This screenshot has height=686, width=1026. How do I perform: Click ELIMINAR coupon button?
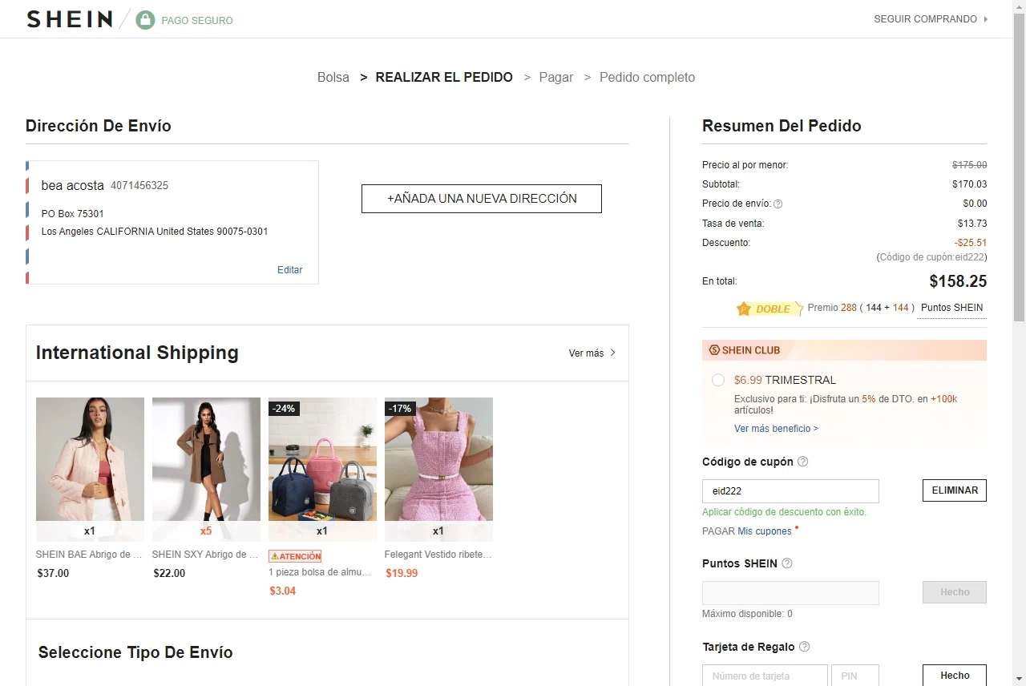(955, 490)
